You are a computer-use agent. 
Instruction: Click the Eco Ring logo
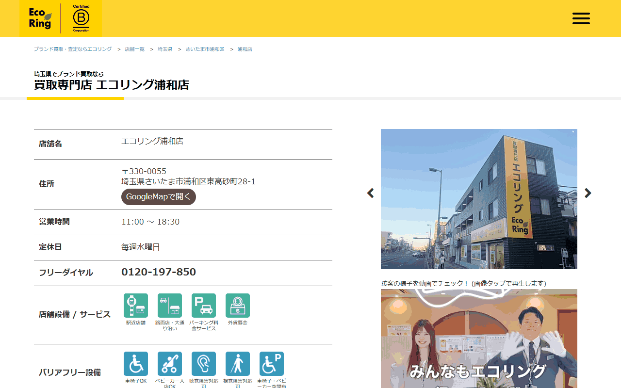40,18
